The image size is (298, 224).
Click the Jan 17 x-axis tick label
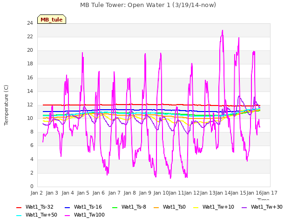click(270, 193)
